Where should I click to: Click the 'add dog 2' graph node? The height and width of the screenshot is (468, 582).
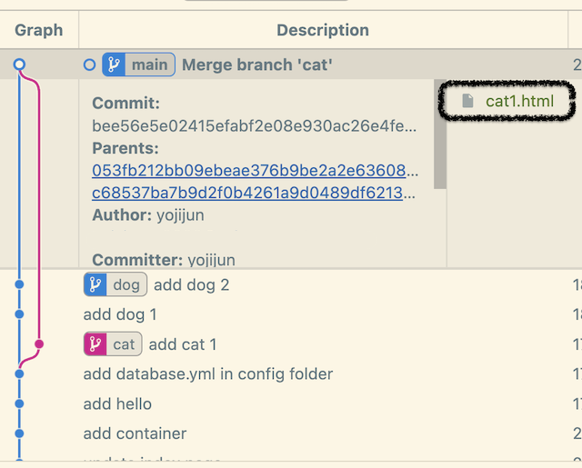(x=19, y=284)
